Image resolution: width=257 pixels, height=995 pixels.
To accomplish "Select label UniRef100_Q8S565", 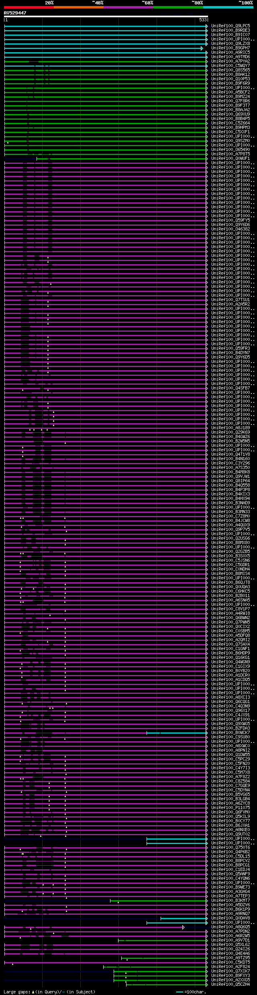I will [x=230, y=70].
